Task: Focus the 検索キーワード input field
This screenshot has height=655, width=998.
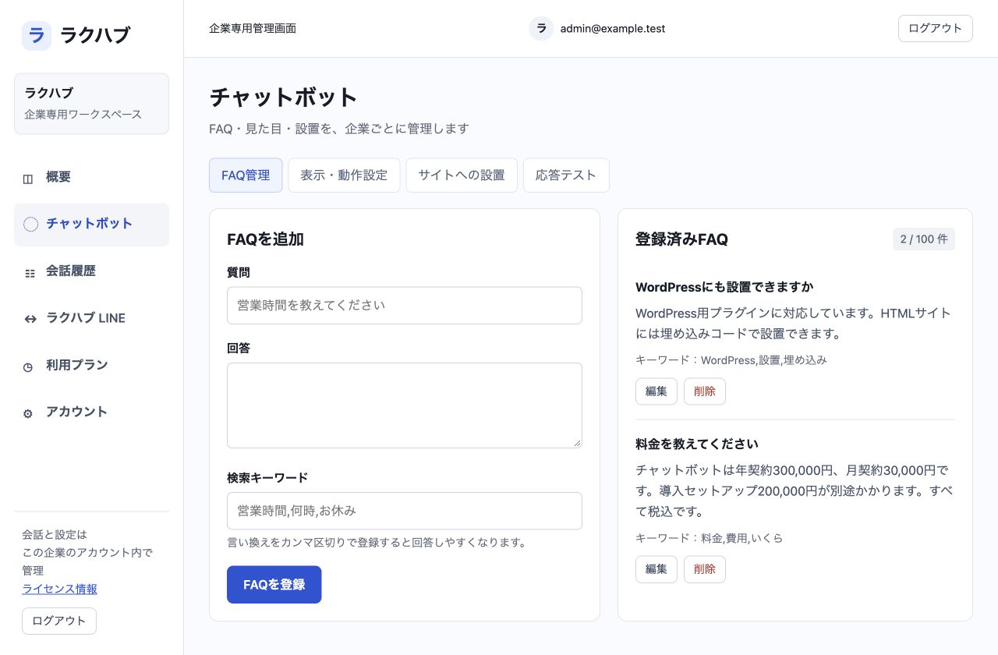Action: (405, 511)
